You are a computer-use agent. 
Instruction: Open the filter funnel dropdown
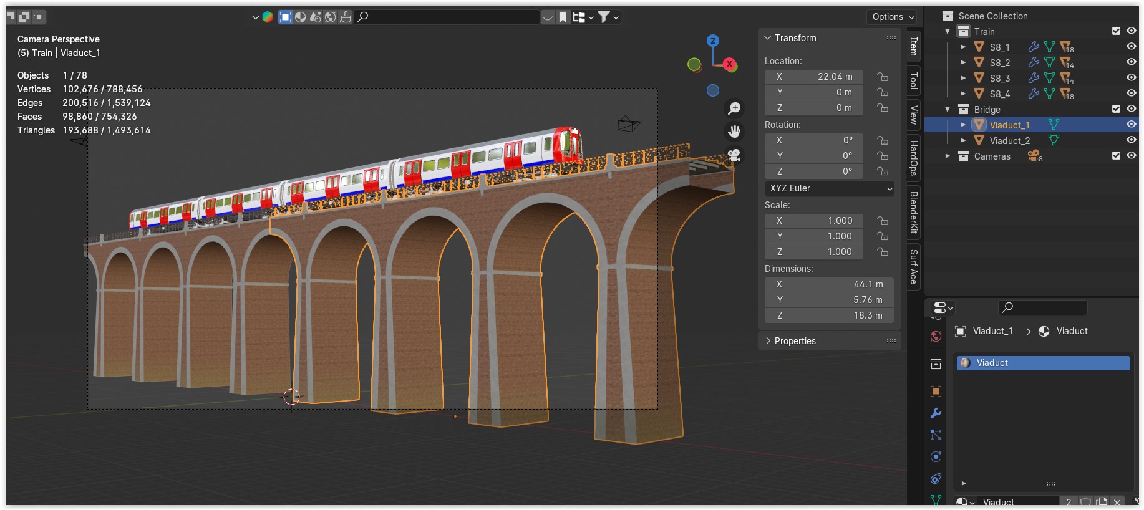pyautogui.click(x=608, y=17)
